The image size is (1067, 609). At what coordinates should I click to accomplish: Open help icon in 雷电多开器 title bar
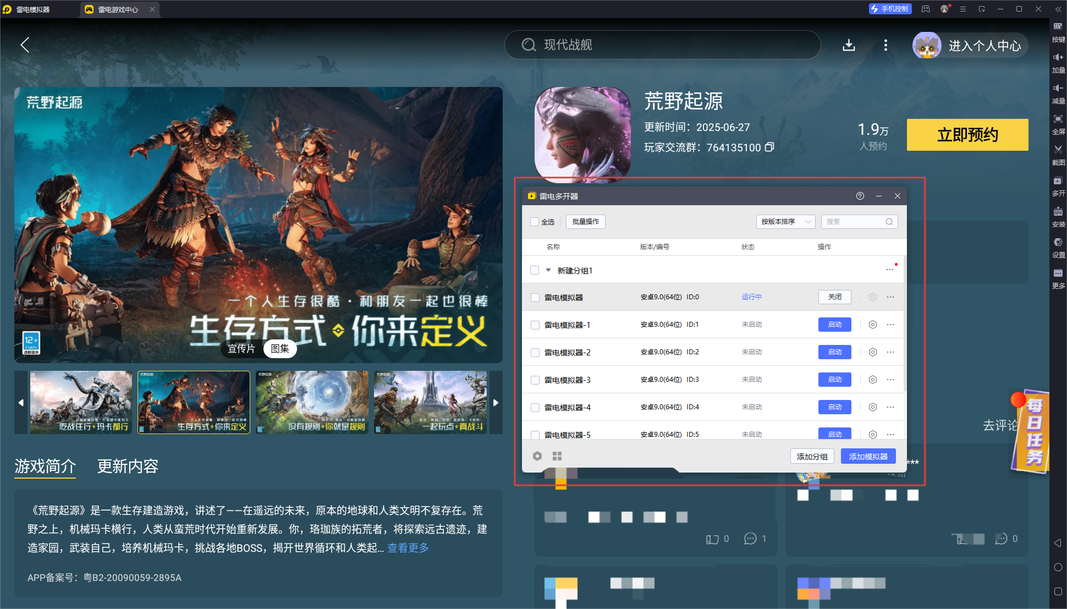[860, 196]
